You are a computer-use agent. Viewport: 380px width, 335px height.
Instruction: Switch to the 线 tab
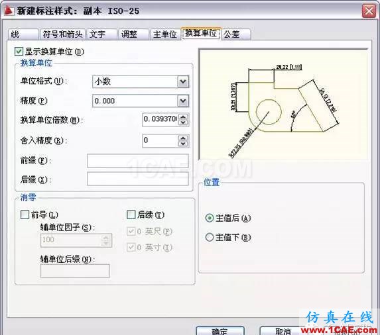coord(23,34)
